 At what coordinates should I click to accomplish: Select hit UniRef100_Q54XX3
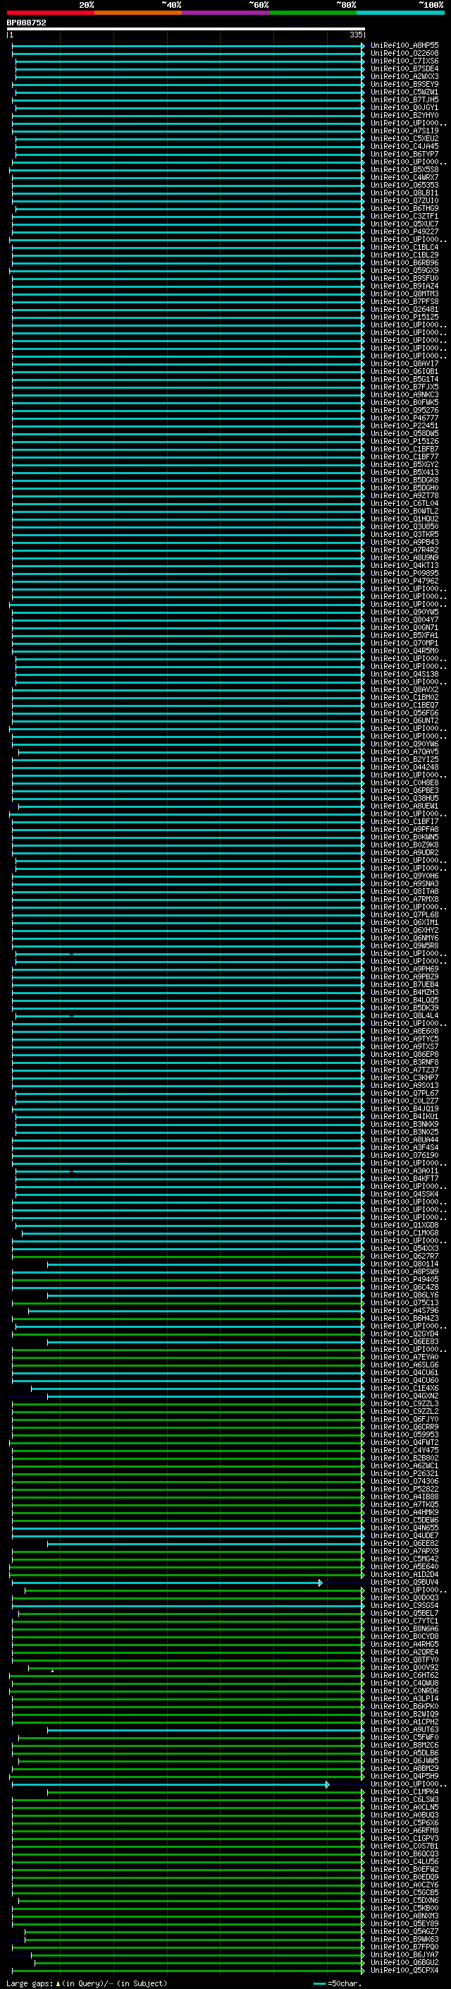[404, 1250]
